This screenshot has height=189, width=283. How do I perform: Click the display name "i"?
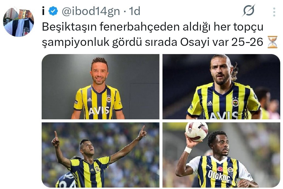click(x=43, y=11)
